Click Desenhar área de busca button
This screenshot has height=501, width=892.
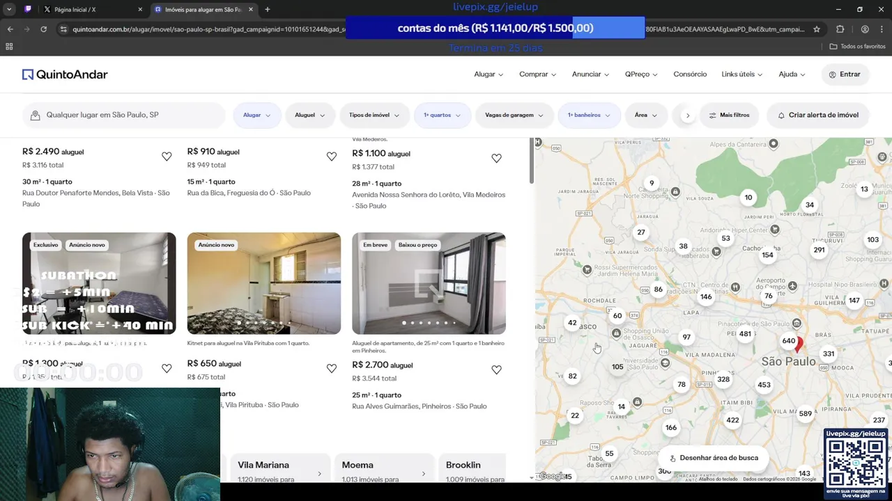pyautogui.click(x=714, y=458)
